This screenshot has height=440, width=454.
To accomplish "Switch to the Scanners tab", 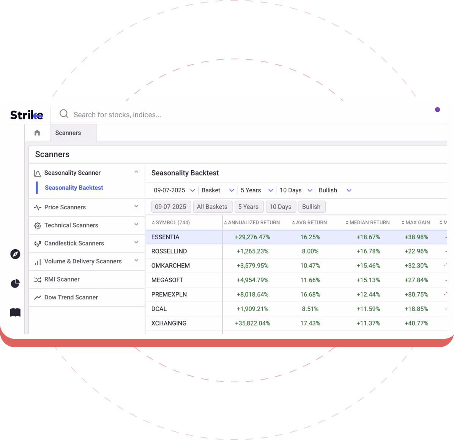I will point(68,133).
